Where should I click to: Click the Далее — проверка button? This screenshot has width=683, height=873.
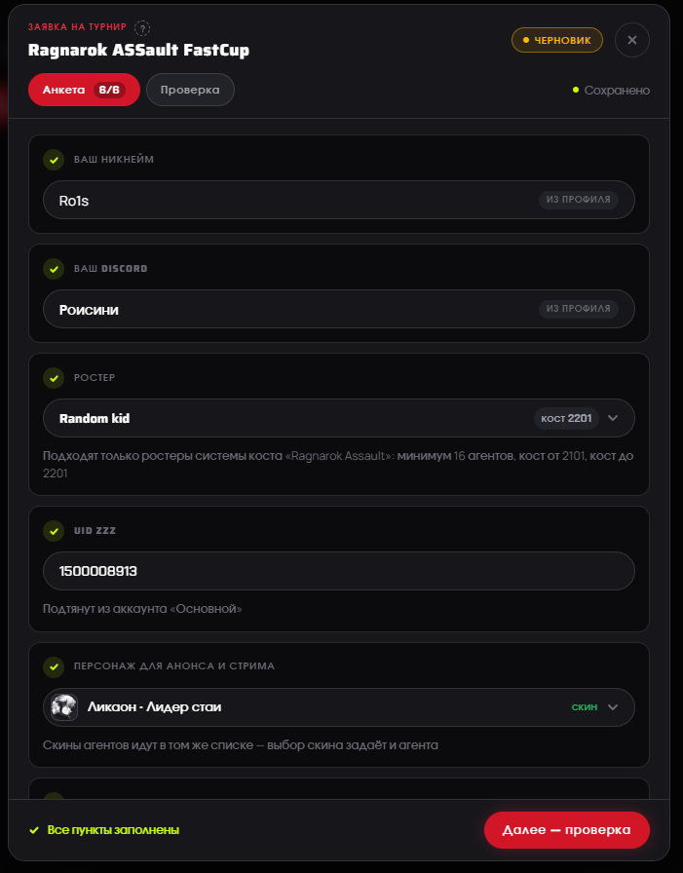(x=567, y=830)
